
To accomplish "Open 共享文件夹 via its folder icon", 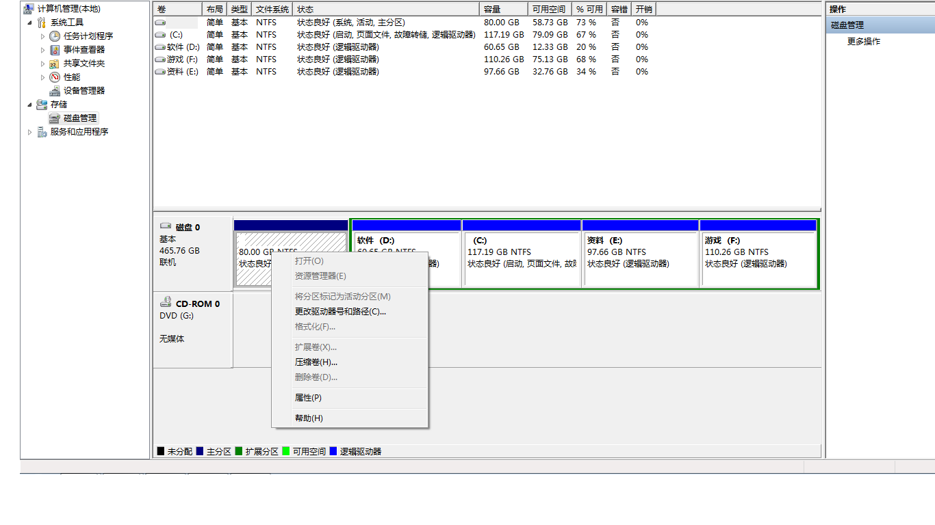I will tap(55, 64).
